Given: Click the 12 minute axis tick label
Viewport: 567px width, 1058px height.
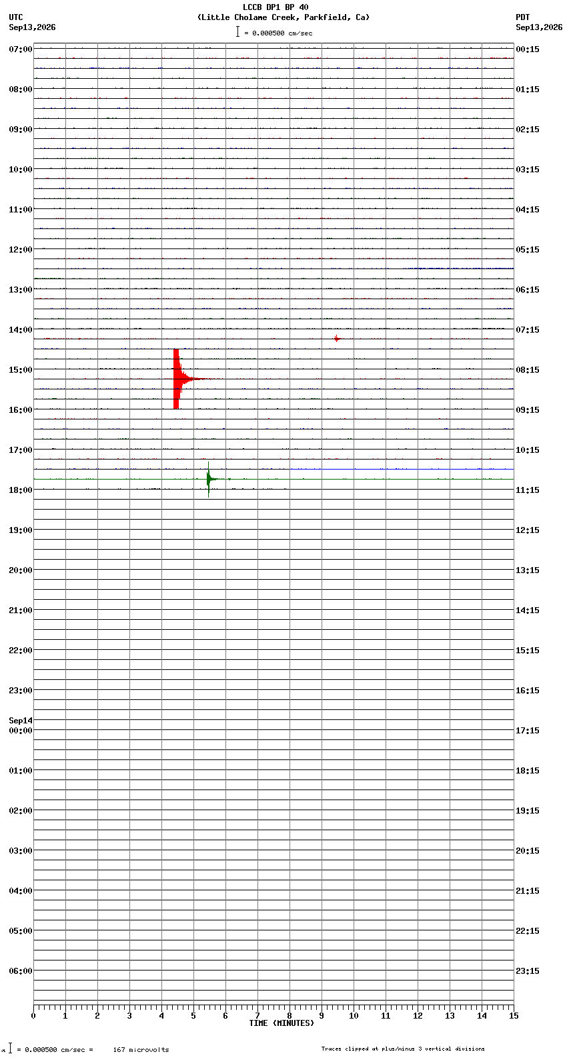Looking at the screenshot, I should (418, 1016).
